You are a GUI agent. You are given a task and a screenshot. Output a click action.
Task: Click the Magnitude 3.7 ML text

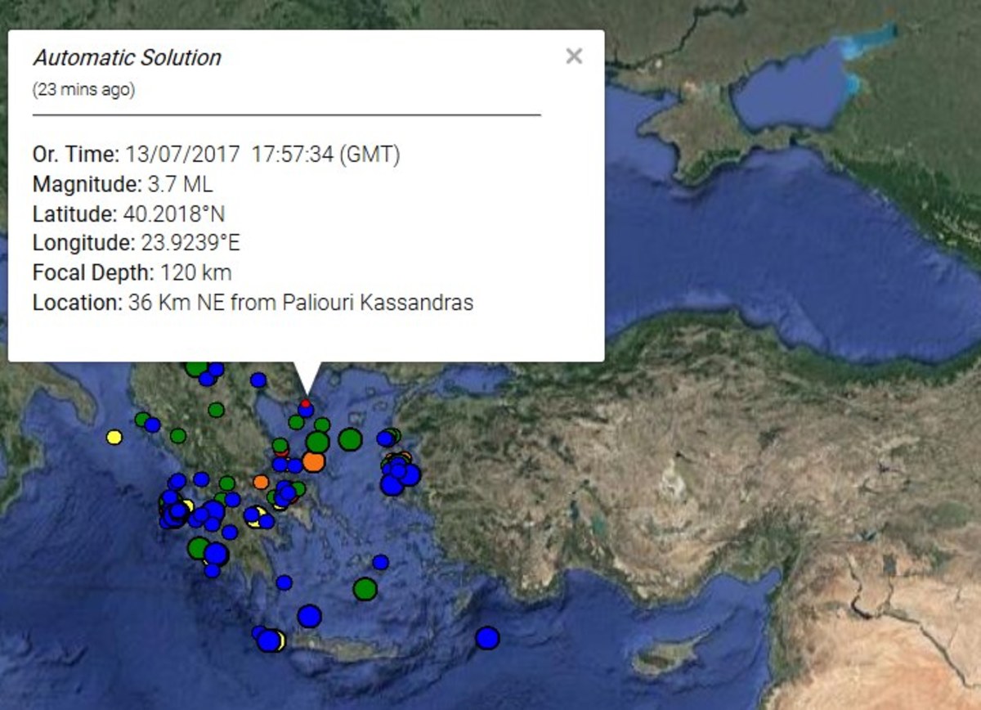point(123,184)
